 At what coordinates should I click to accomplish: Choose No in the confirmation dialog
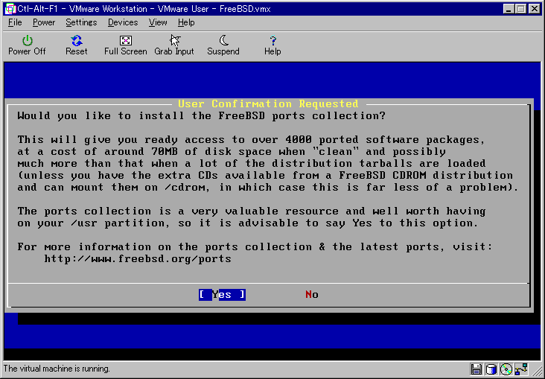pos(312,295)
